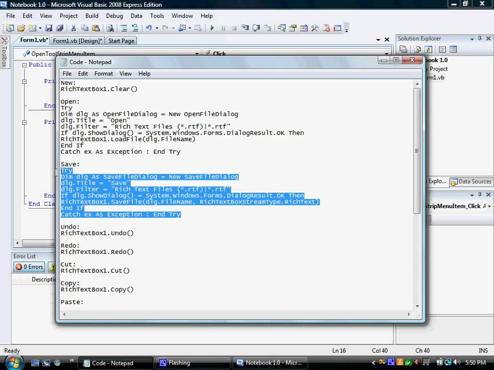Collapse second Private Sub outline node
The image size is (494, 370).
click(x=24, y=122)
